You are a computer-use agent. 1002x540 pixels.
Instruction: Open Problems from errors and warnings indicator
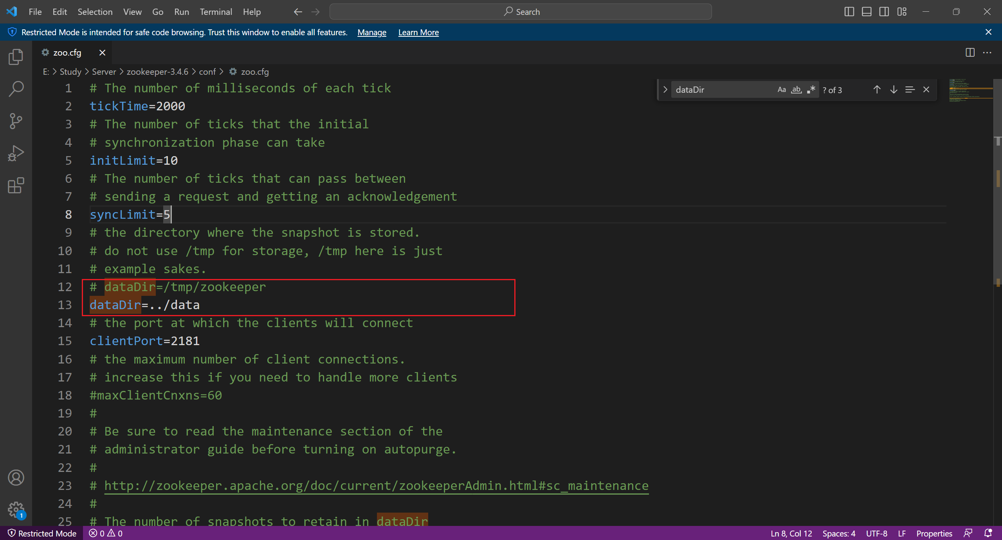coord(106,533)
